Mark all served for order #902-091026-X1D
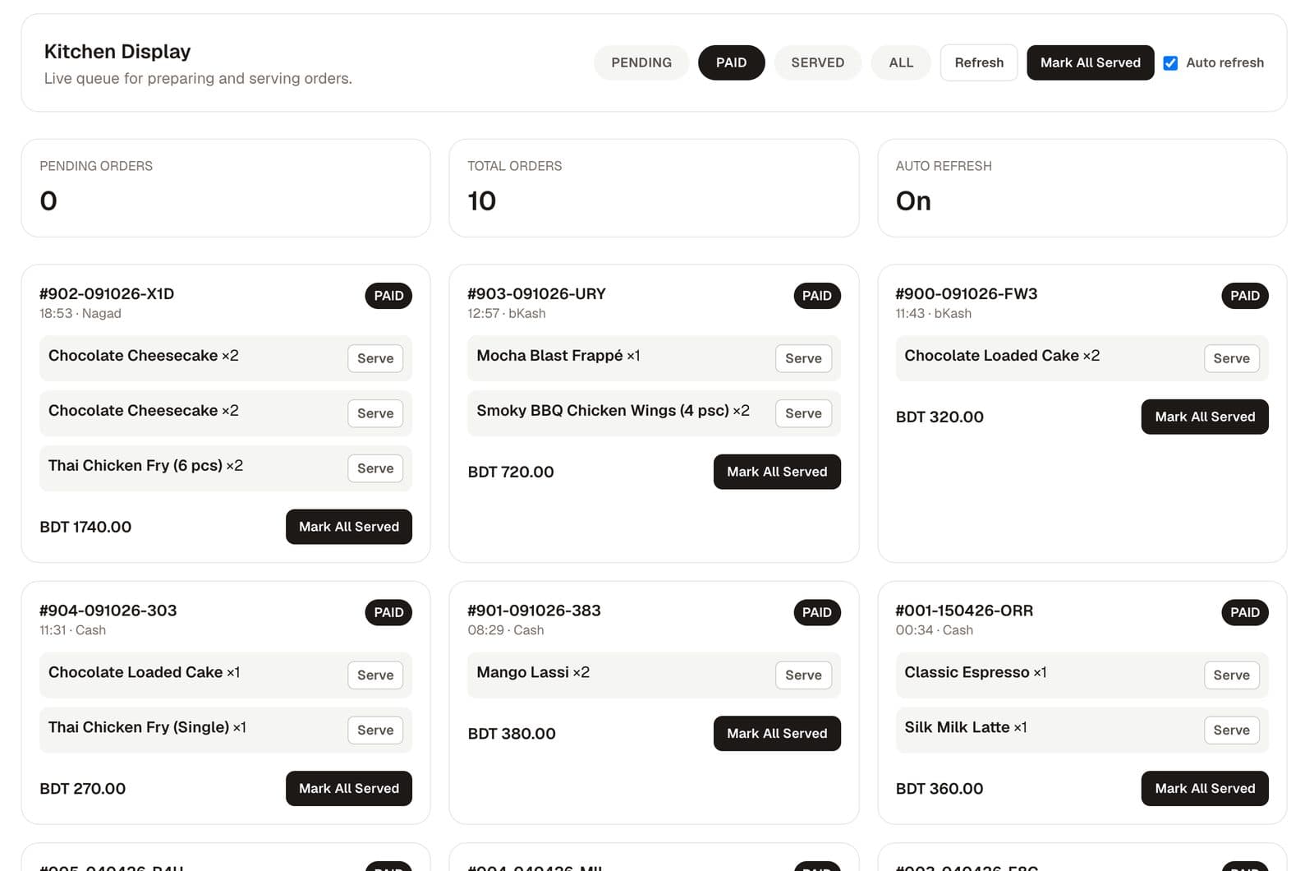Image resolution: width=1314 pixels, height=871 pixels. point(349,527)
